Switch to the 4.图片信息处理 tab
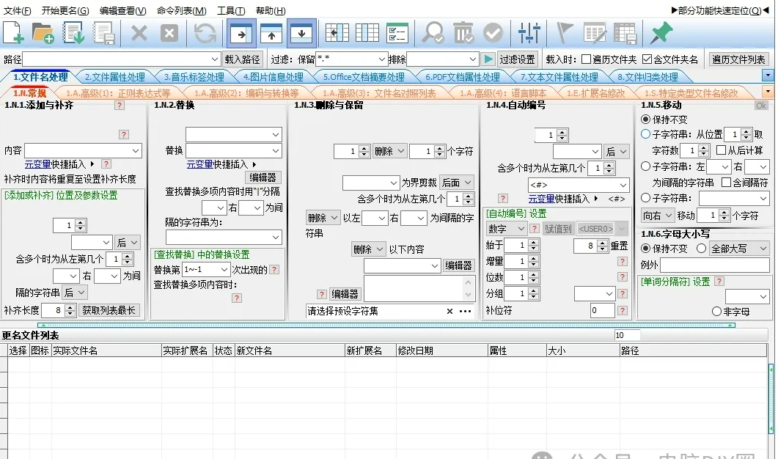The height and width of the screenshot is (459, 778). [x=273, y=77]
